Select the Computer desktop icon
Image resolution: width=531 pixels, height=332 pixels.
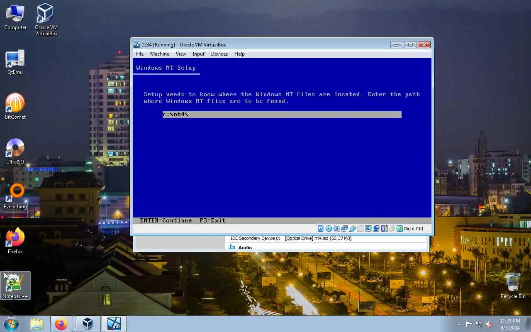[15, 17]
